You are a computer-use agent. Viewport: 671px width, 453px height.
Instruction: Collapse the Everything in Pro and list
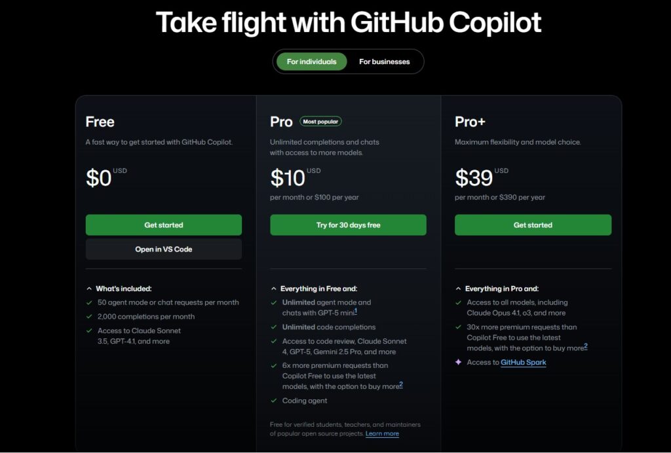tap(458, 289)
